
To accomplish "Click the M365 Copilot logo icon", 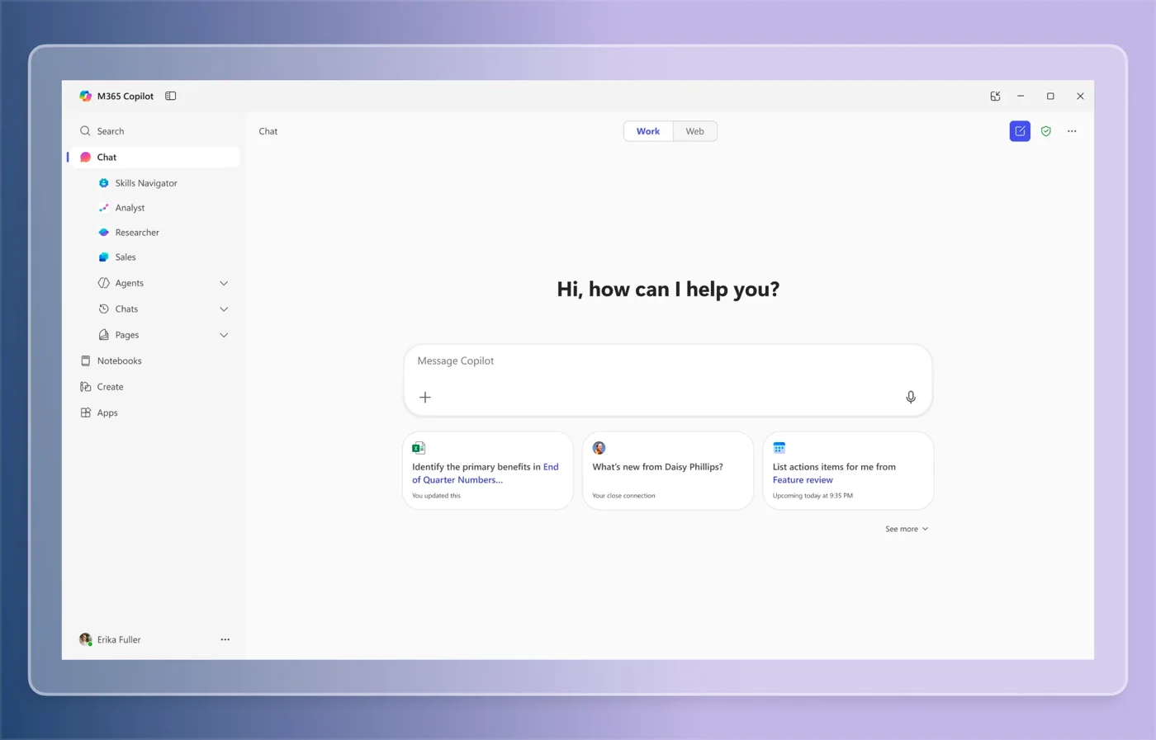I will 85,96.
